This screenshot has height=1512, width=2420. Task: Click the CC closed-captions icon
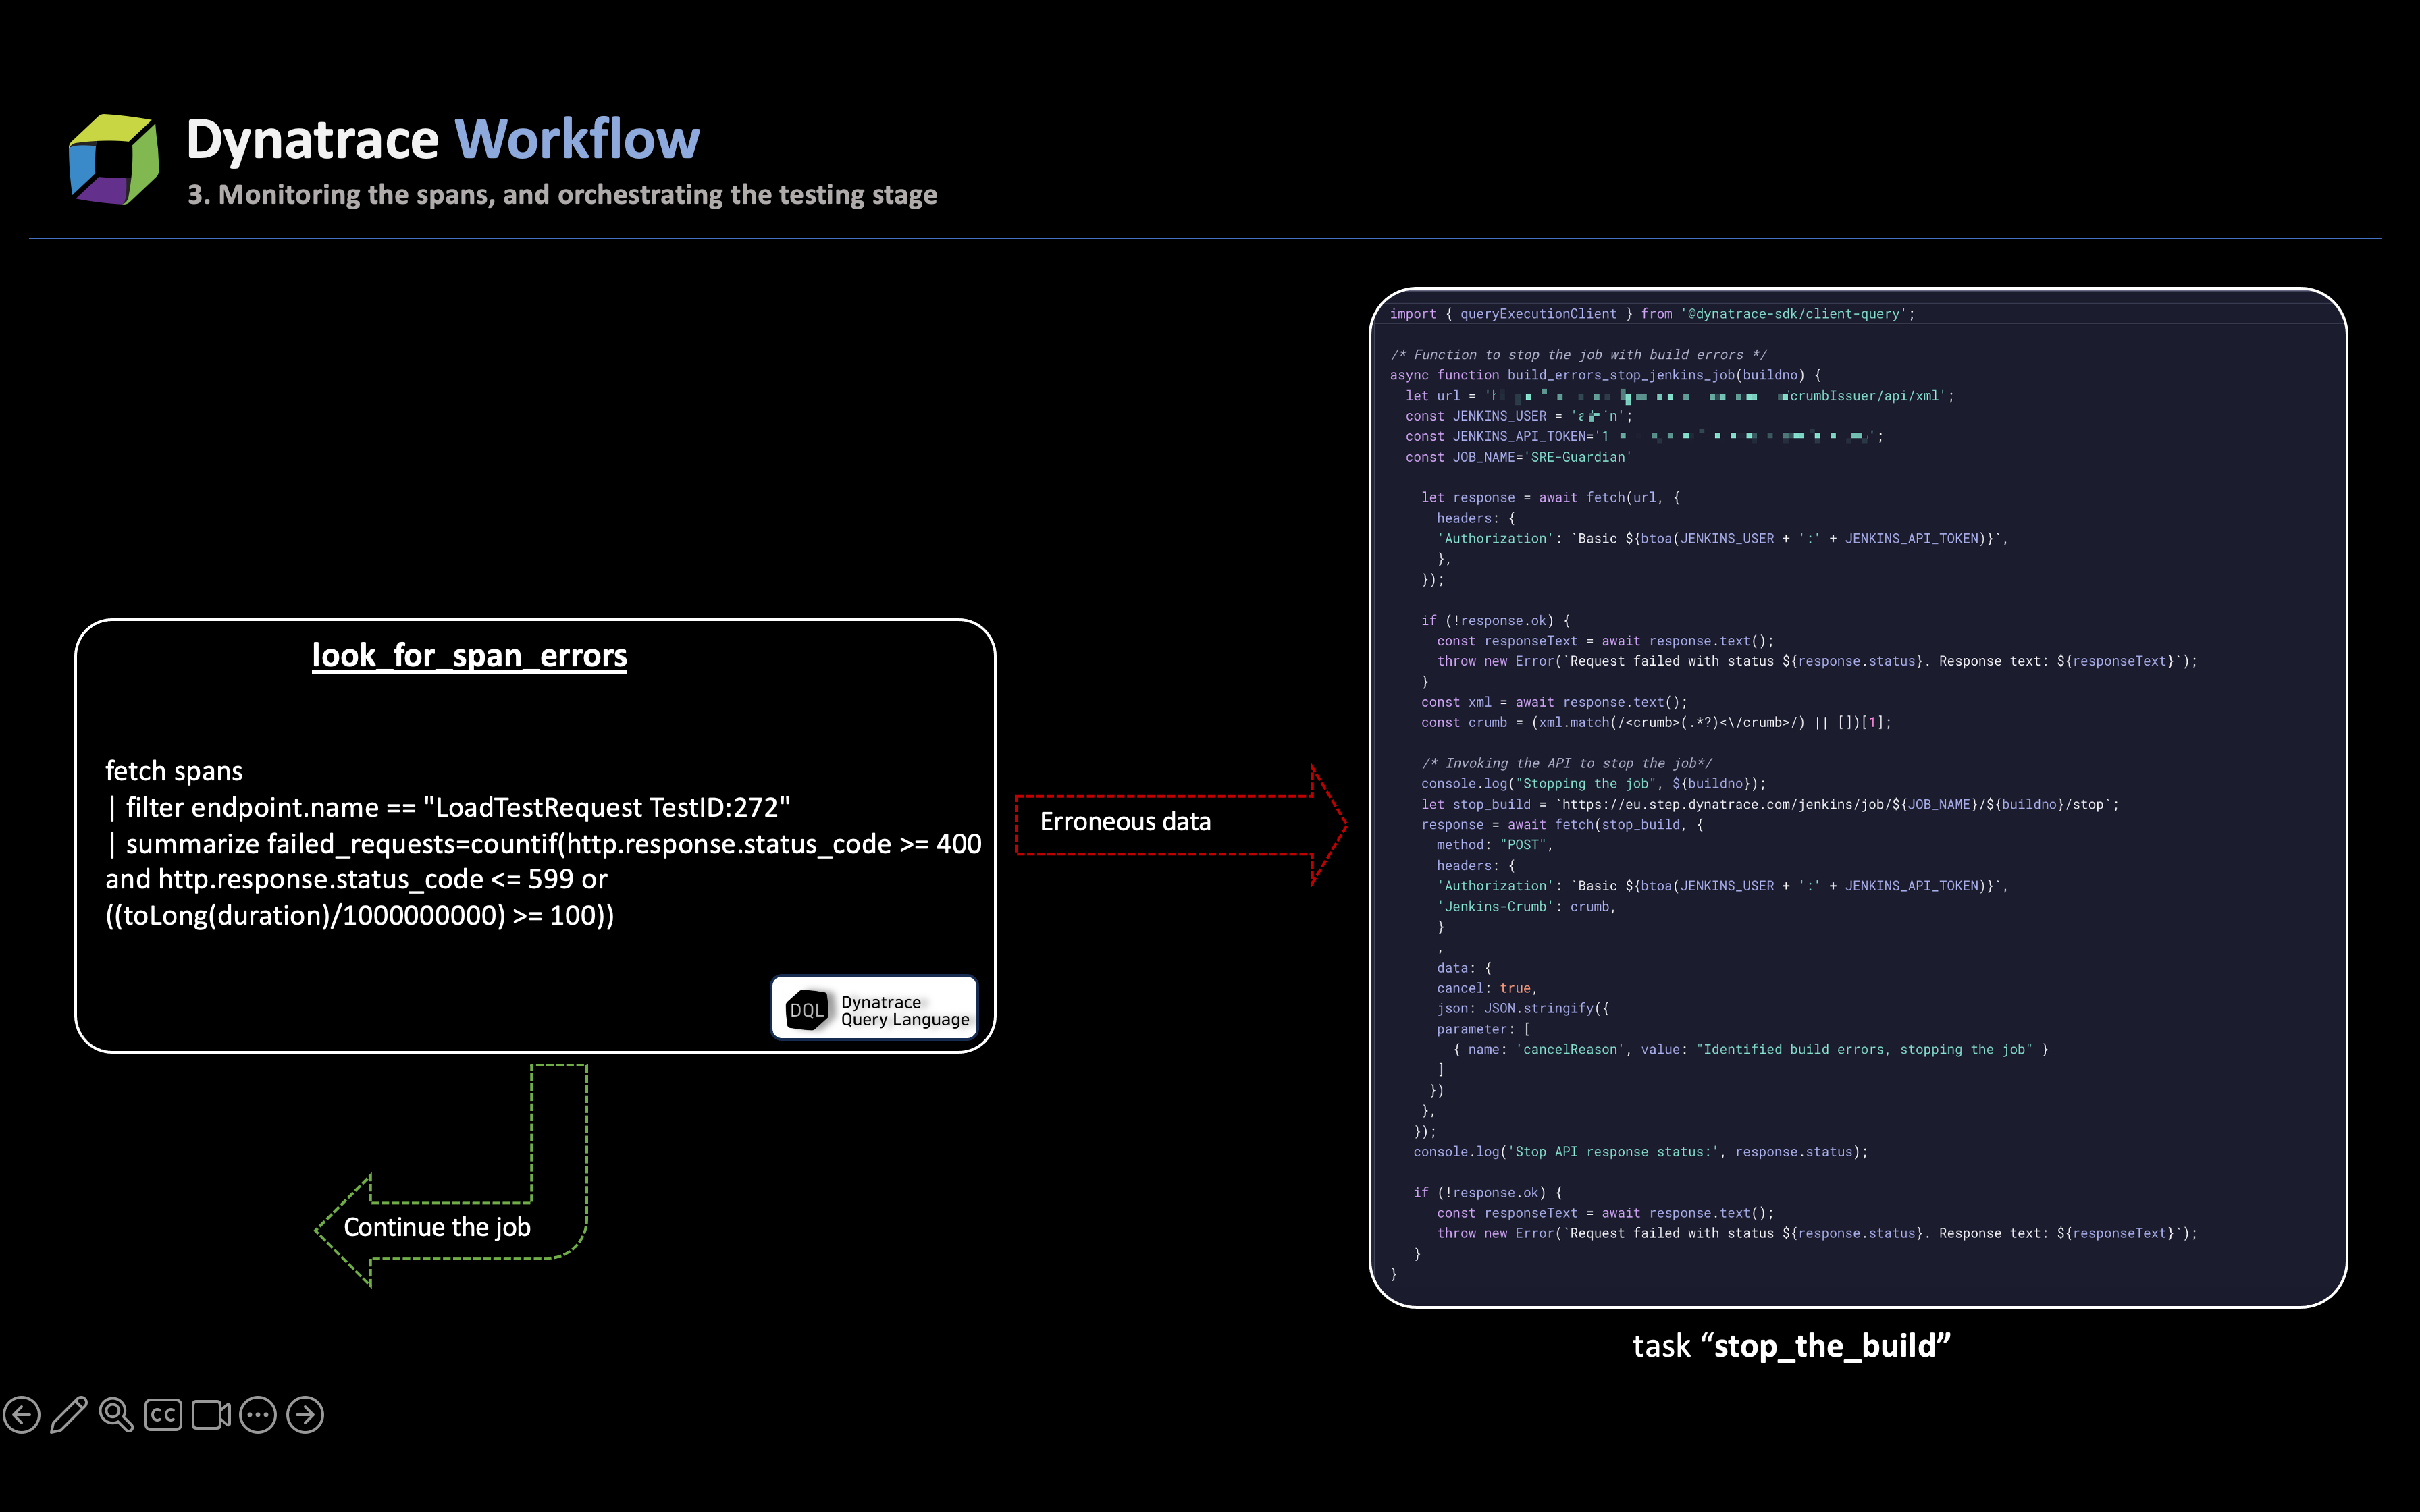[x=163, y=1414]
